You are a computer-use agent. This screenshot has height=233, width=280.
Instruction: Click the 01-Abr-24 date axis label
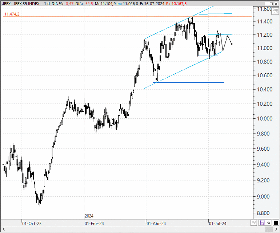(x=156, y=223)
